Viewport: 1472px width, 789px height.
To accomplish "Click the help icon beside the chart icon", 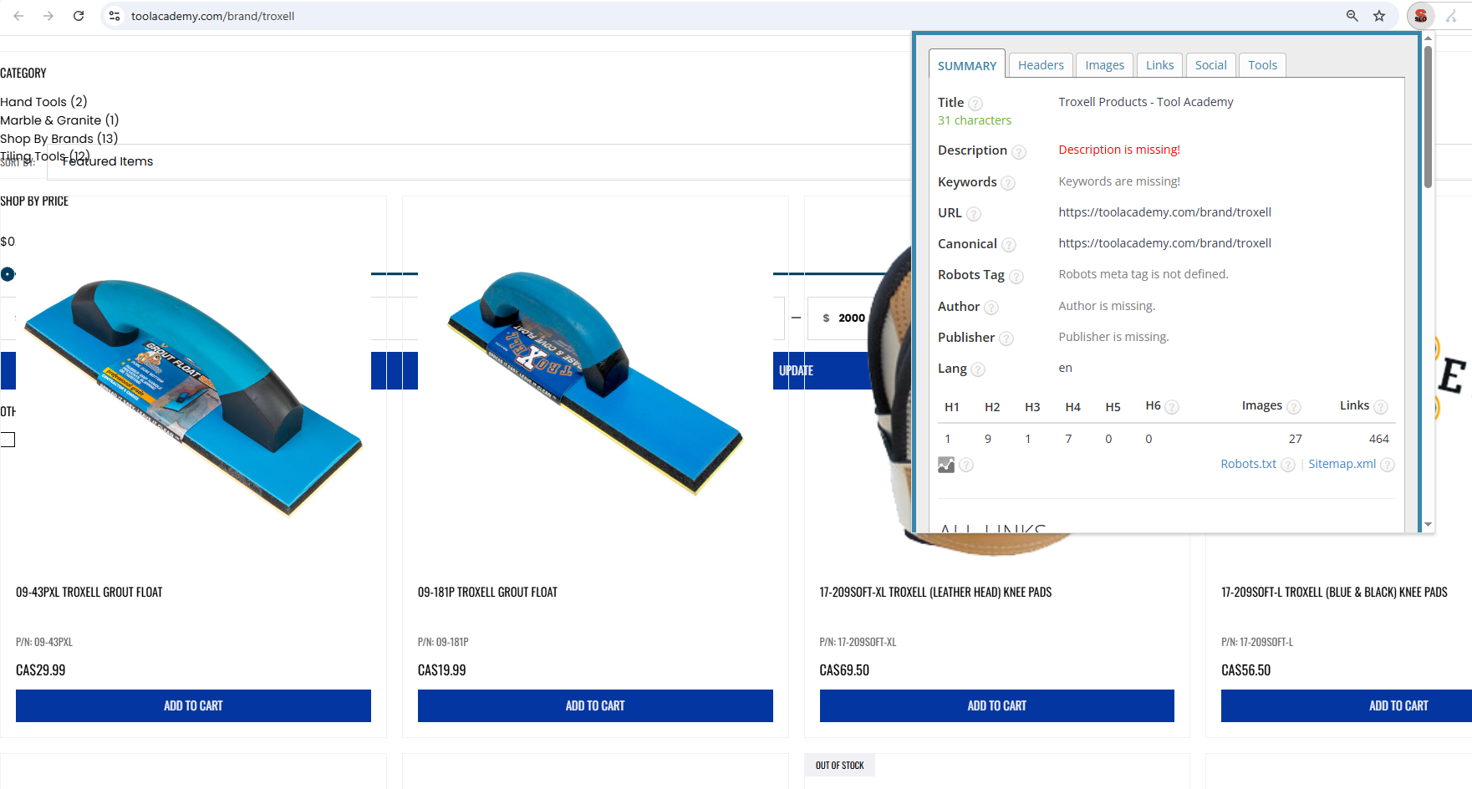I will coord(966,465).
